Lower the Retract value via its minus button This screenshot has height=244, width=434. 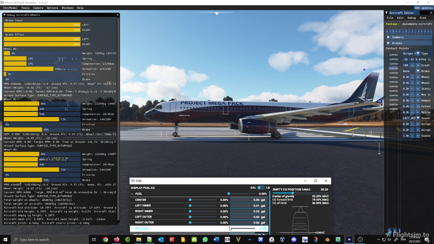tap(412, 112)
